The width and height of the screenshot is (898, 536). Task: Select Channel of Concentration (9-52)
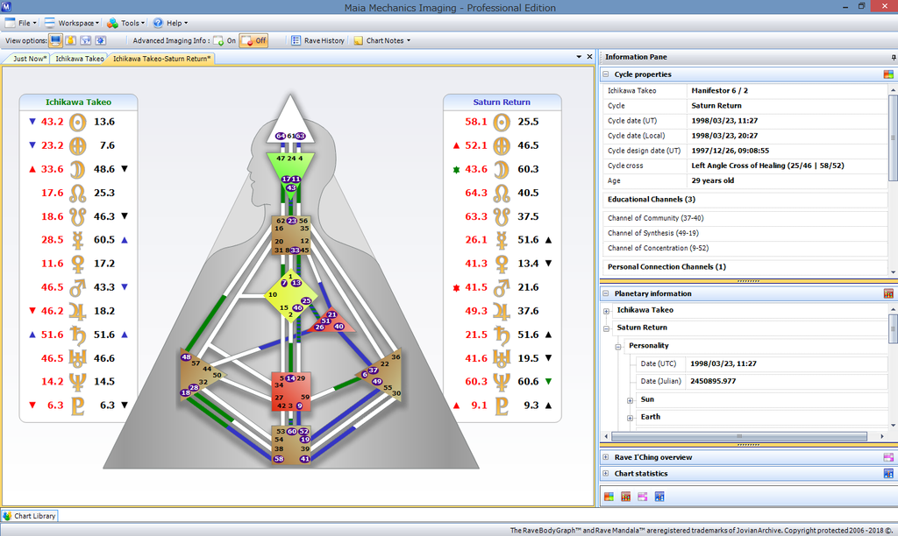point(658,248)
